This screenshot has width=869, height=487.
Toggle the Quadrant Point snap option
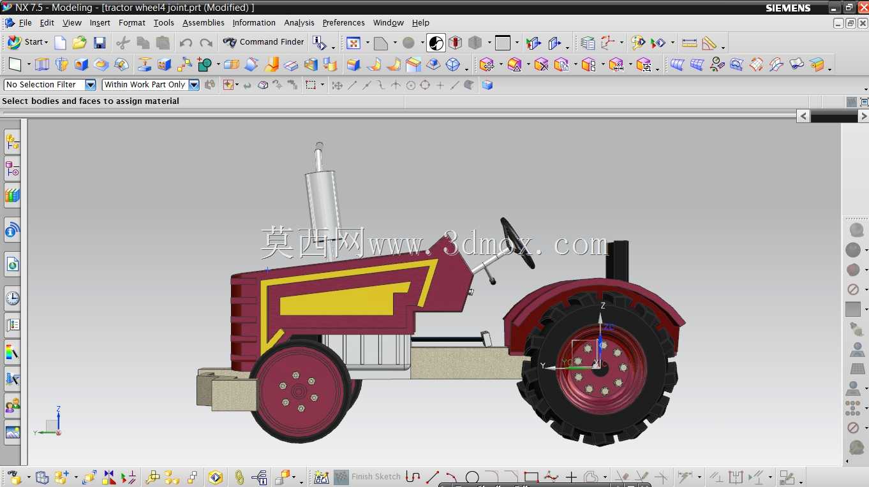(425, 85)
